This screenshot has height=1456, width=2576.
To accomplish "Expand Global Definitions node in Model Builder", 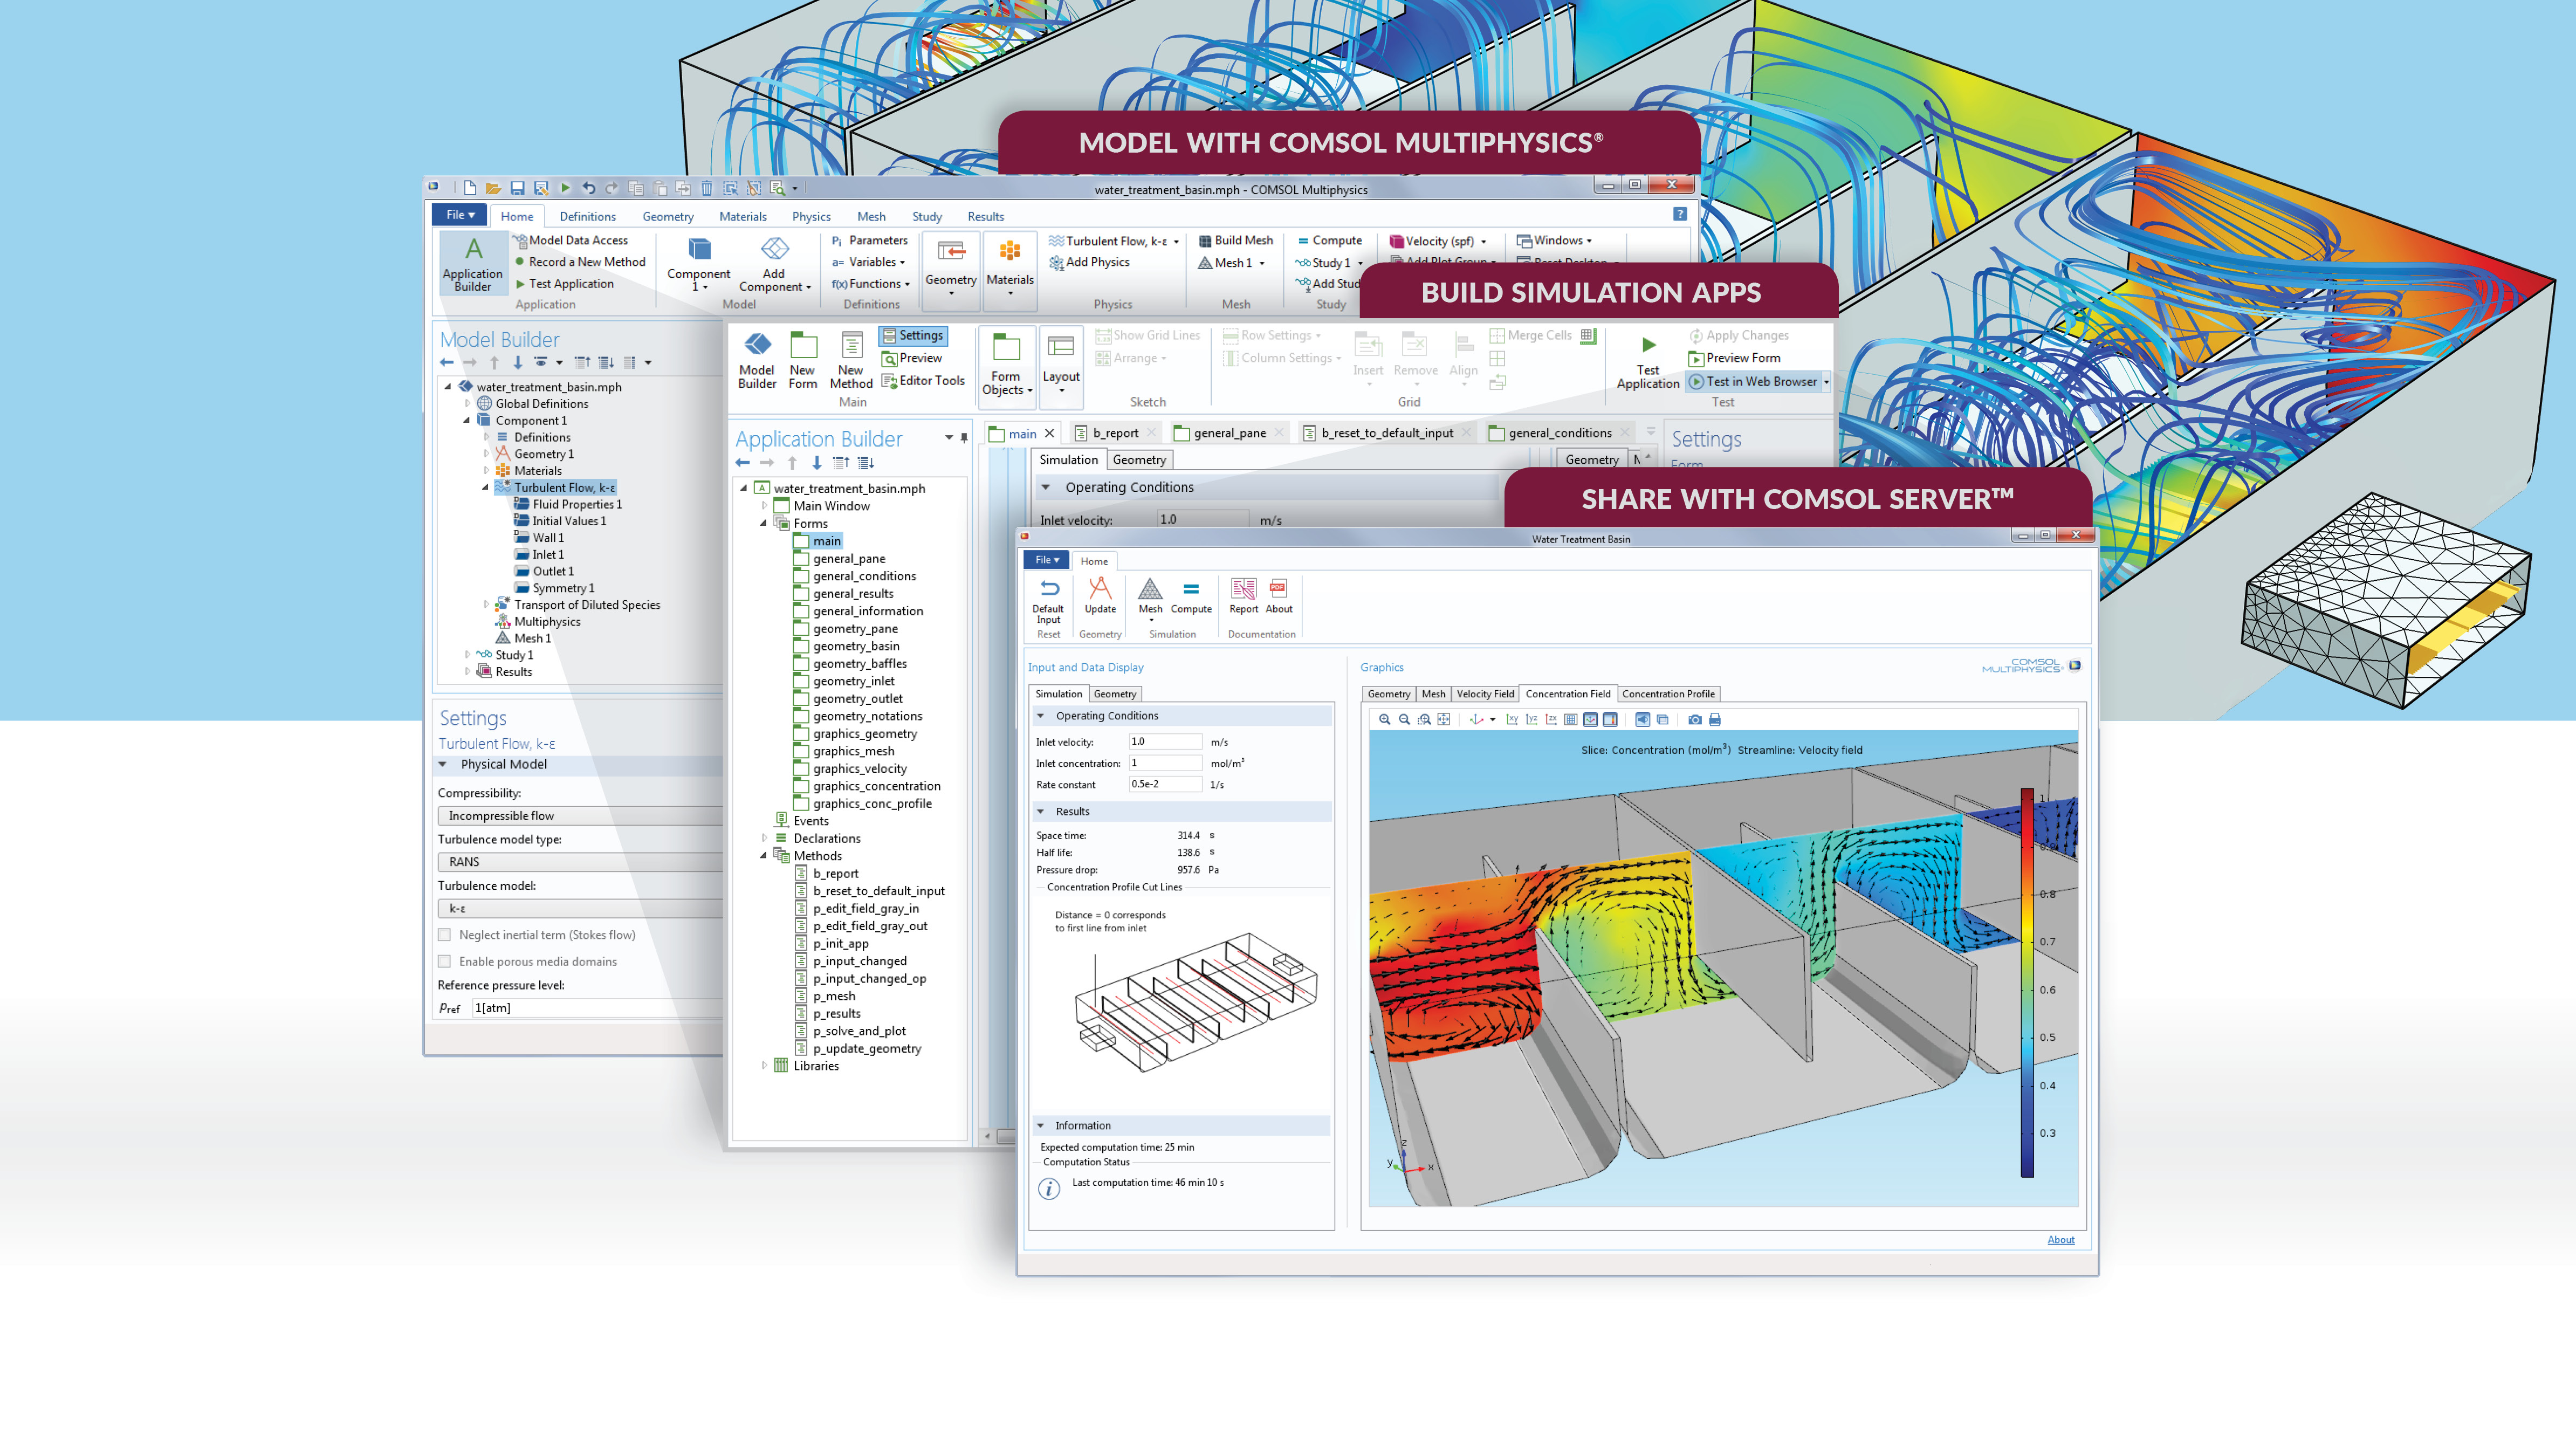I will coord(467,404).
